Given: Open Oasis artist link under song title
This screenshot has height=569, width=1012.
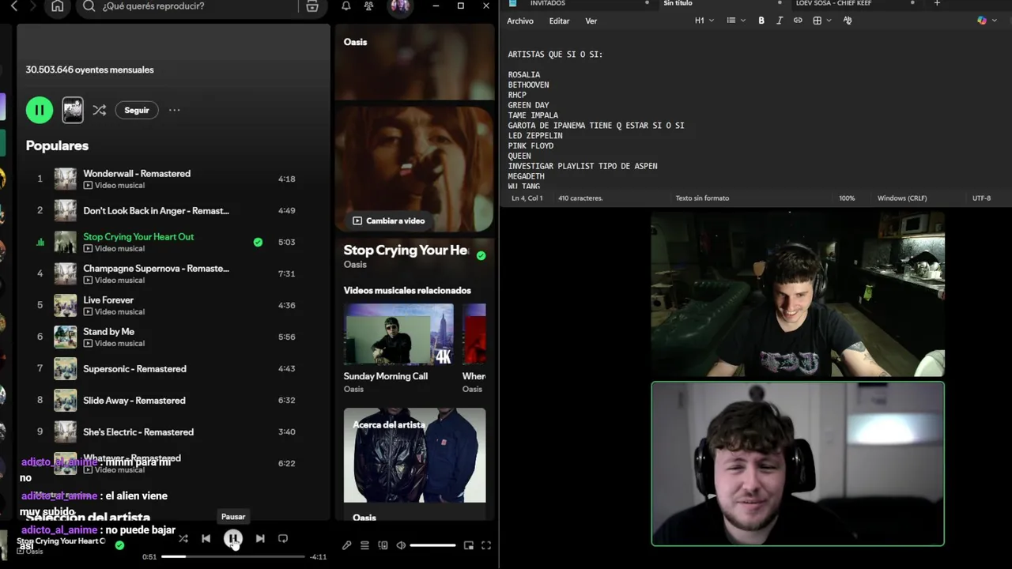Looking at the screenshot, I should (355, 265).
